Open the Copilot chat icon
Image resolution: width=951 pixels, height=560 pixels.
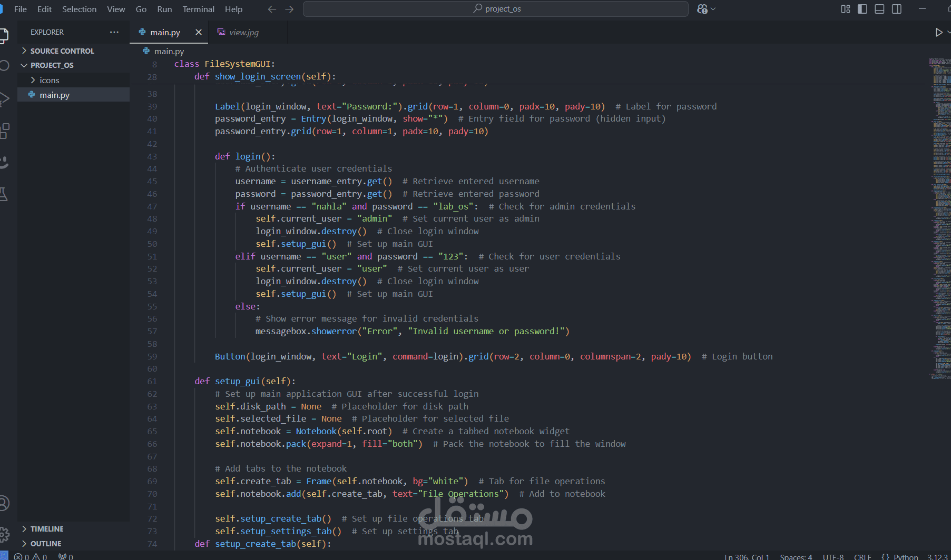tap(702, 9)
